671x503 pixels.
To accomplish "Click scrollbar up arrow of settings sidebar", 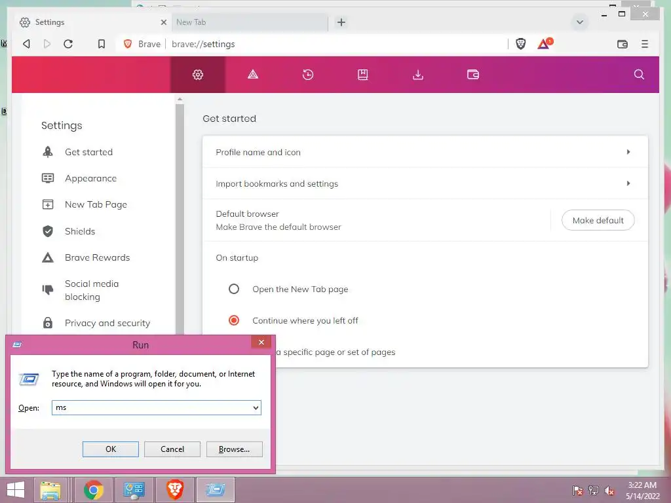I will click(x=180, y=100).
